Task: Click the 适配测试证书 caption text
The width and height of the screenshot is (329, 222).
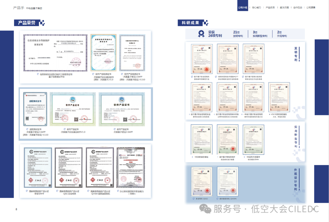Action: click(36, 132)
